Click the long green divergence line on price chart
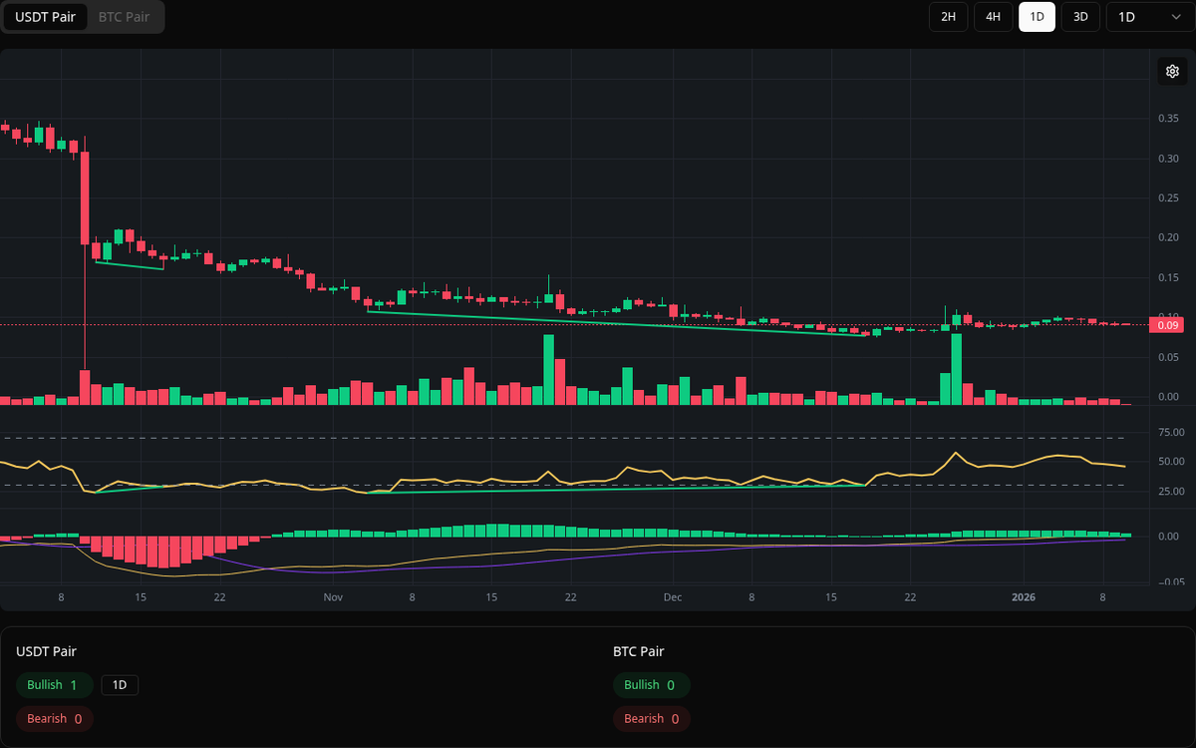The height and width of the screenshot is (748, 1196). point(615,323)
